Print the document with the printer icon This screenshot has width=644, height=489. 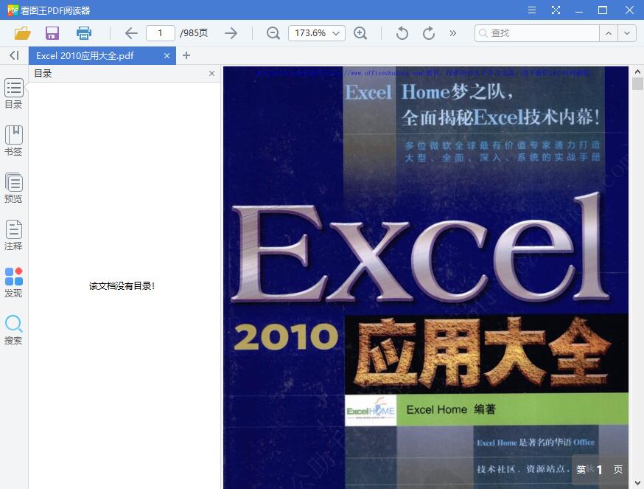[x=84, y=33]
